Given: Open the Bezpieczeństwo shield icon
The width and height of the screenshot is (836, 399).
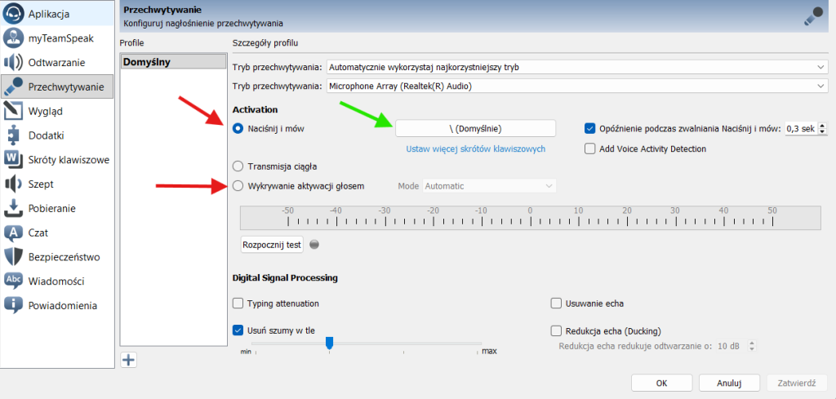Looking at the screenshot, I should (13, 257).
